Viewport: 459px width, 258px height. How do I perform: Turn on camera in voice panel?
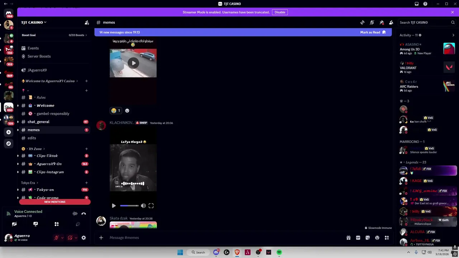tap(14, 224)
